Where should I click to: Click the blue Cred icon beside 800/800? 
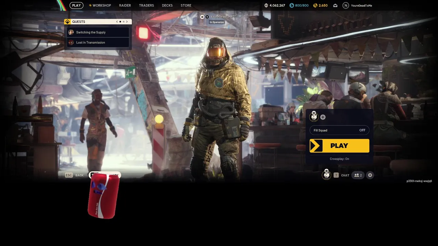292,5
